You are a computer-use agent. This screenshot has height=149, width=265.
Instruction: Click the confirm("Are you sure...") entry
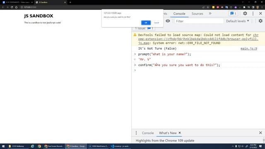coord(179,65)
